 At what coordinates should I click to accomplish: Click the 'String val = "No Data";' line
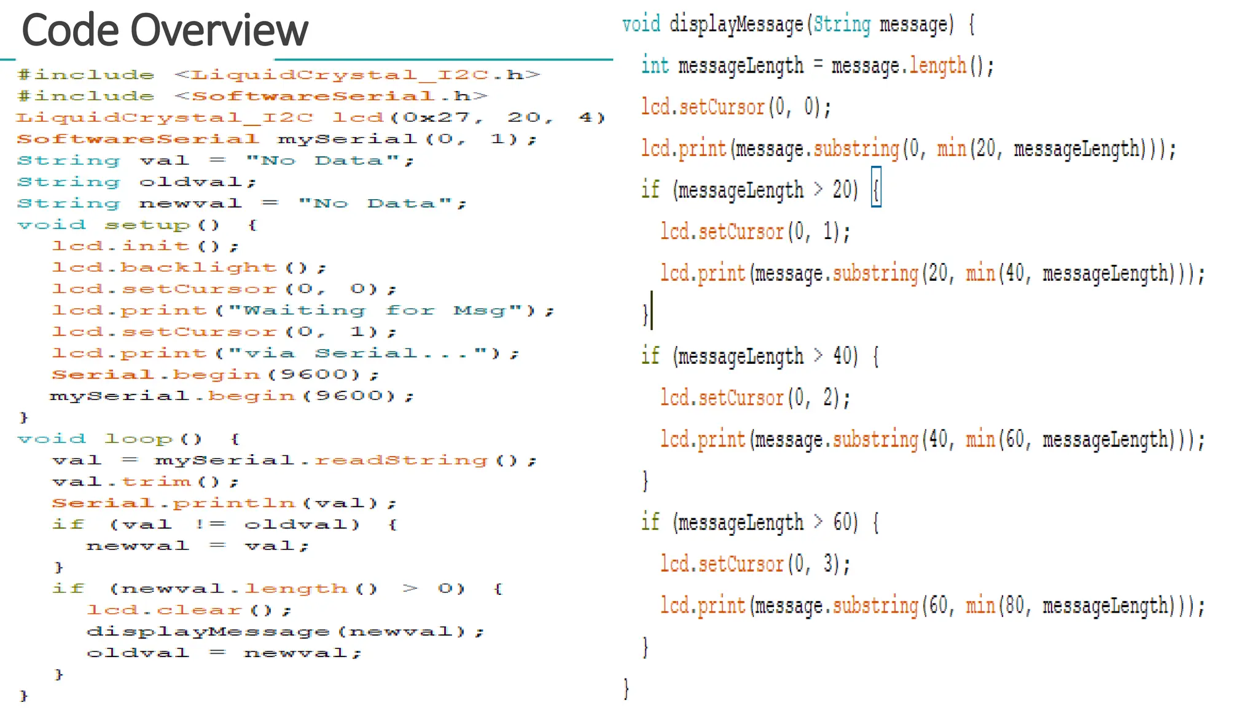click(x=216, y=161)
